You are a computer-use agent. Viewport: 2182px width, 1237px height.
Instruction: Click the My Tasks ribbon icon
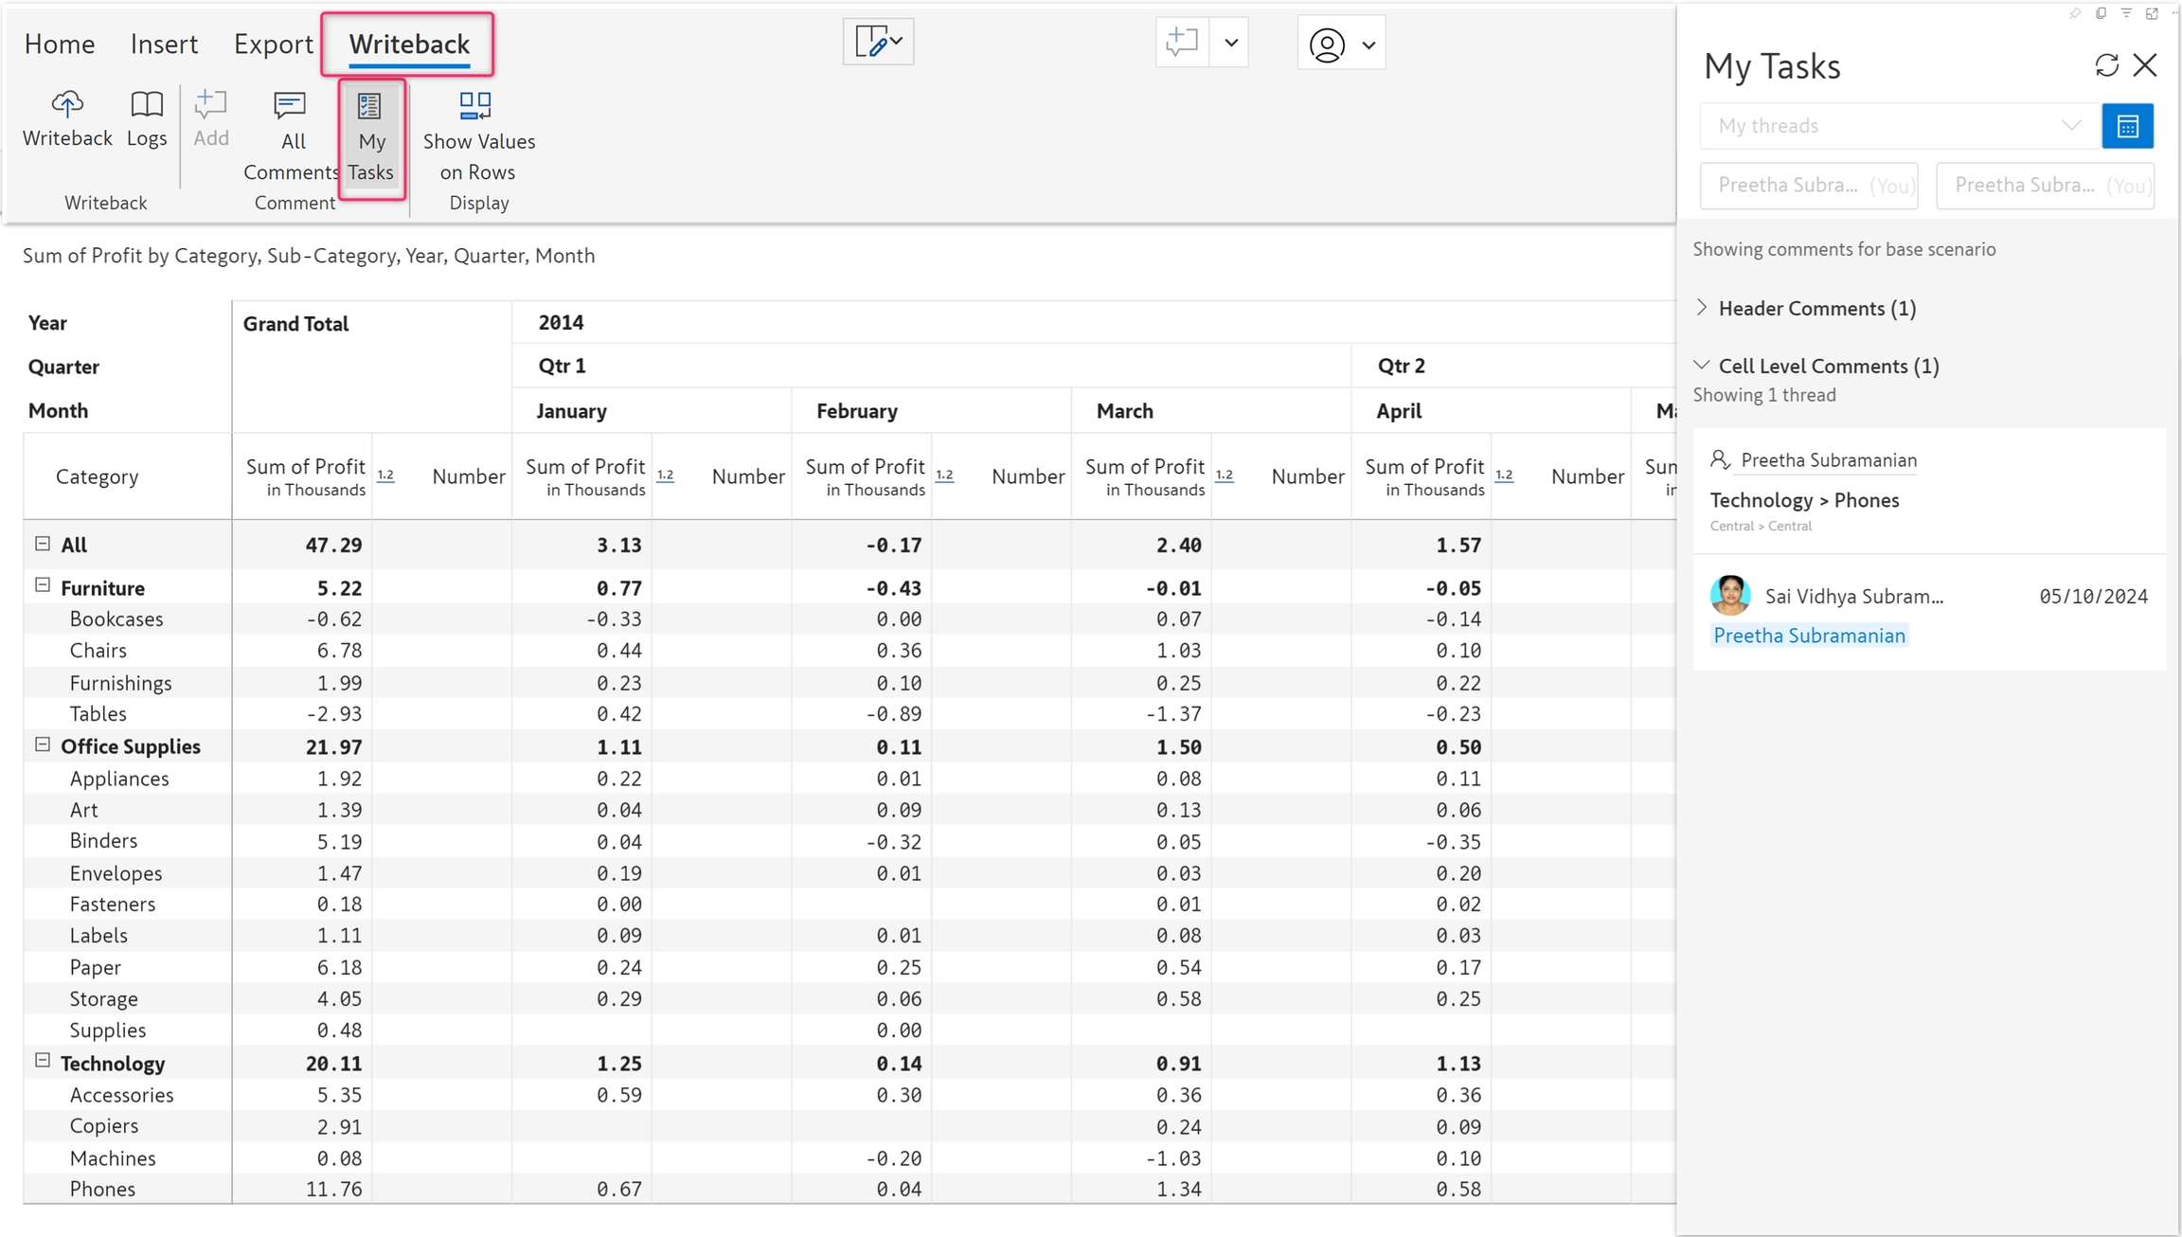point(370,106)
